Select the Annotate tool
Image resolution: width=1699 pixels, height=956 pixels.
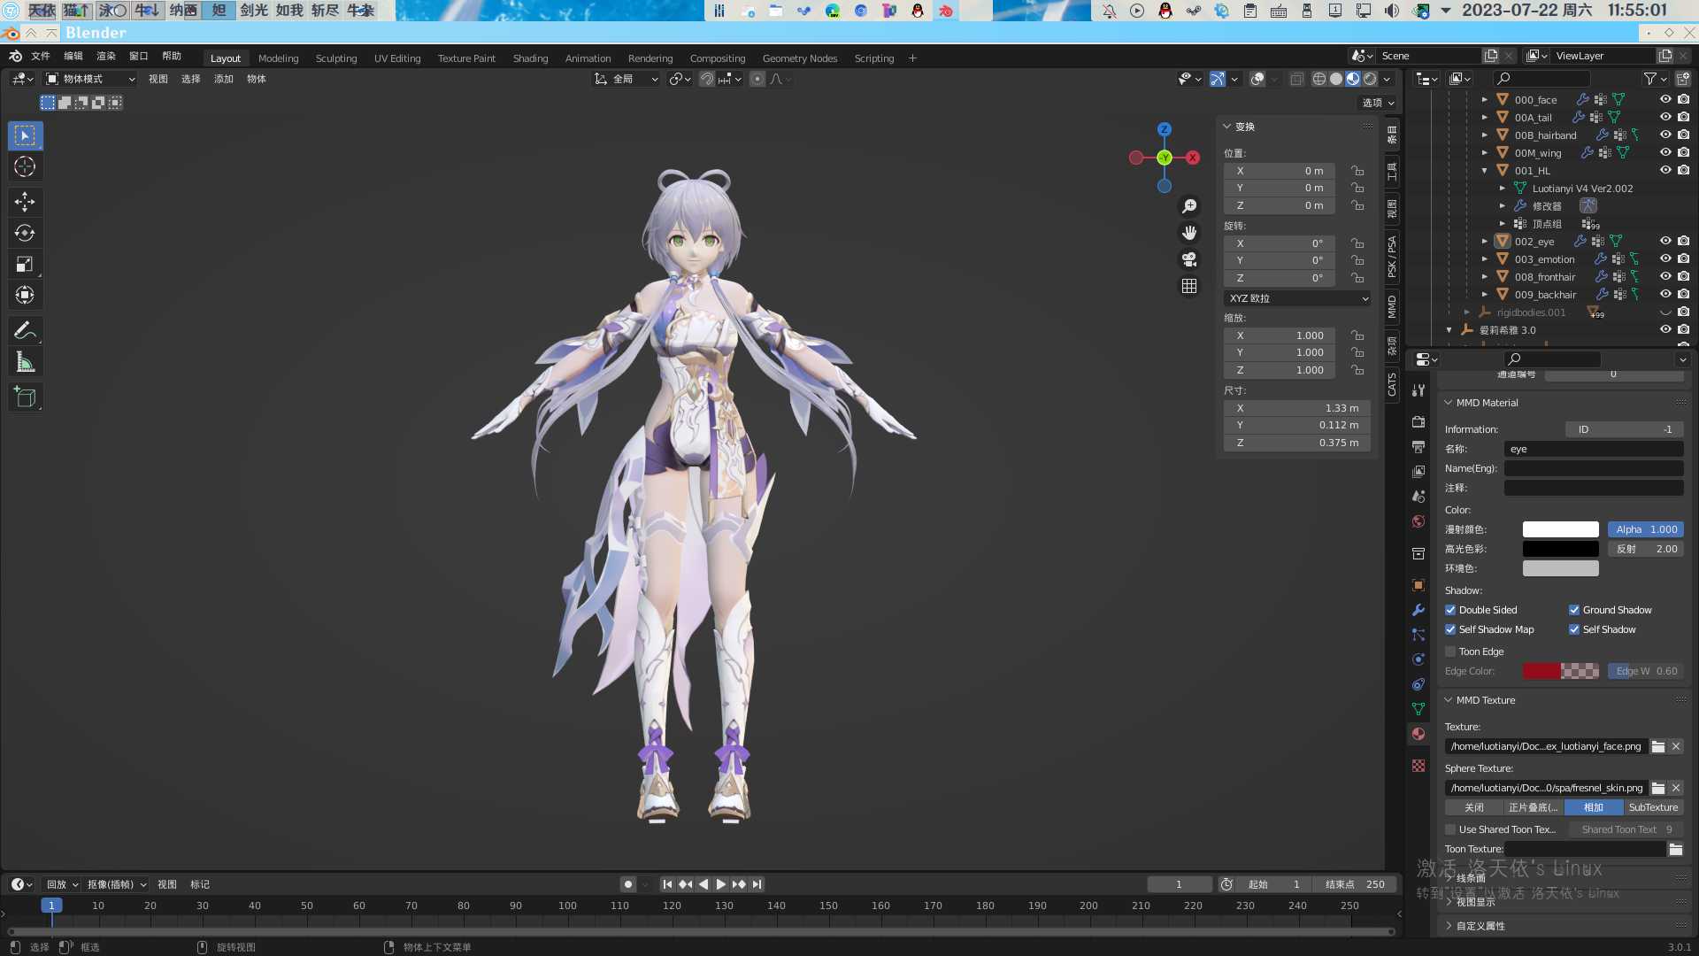point(25,330)
